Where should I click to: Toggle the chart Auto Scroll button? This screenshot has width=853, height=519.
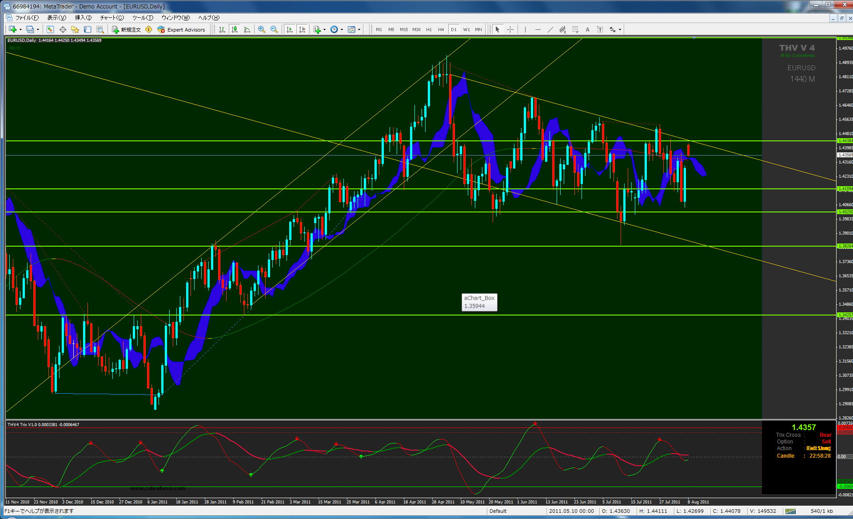coord(290,29)
